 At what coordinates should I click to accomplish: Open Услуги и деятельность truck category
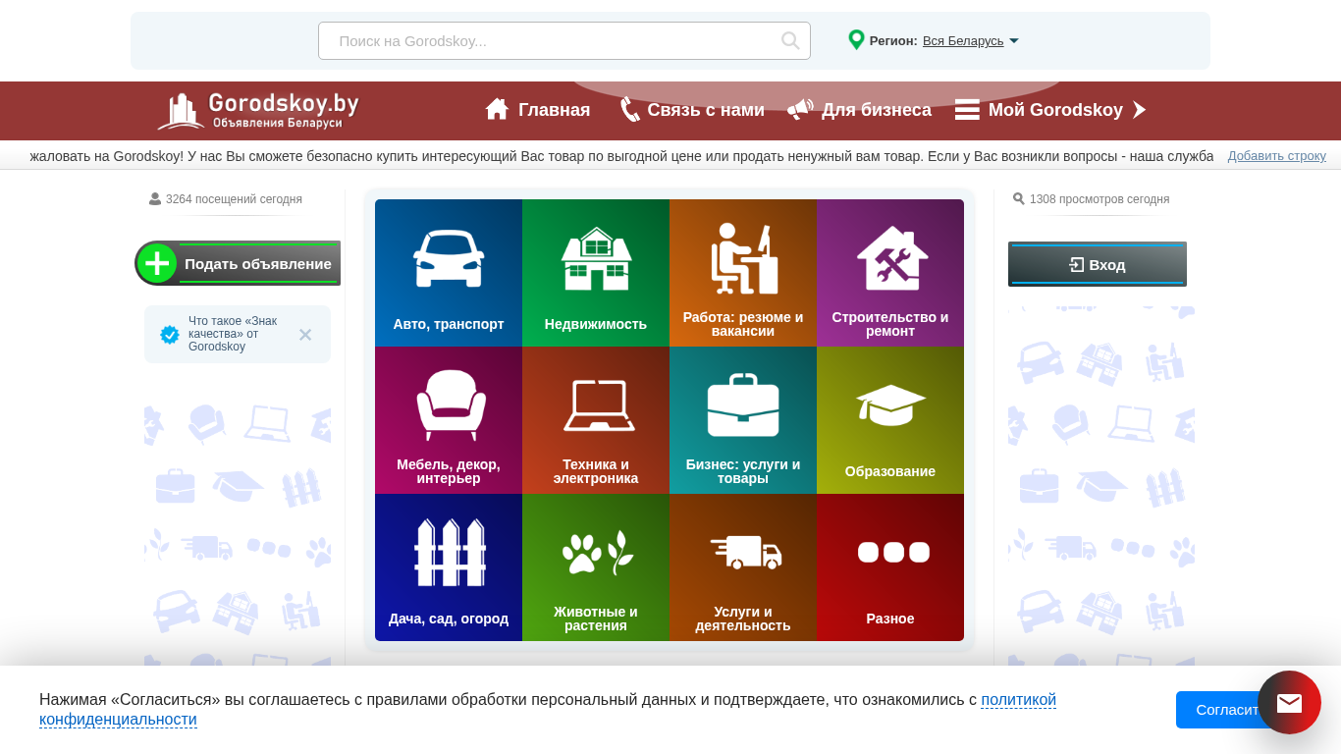tap(743, 567)
